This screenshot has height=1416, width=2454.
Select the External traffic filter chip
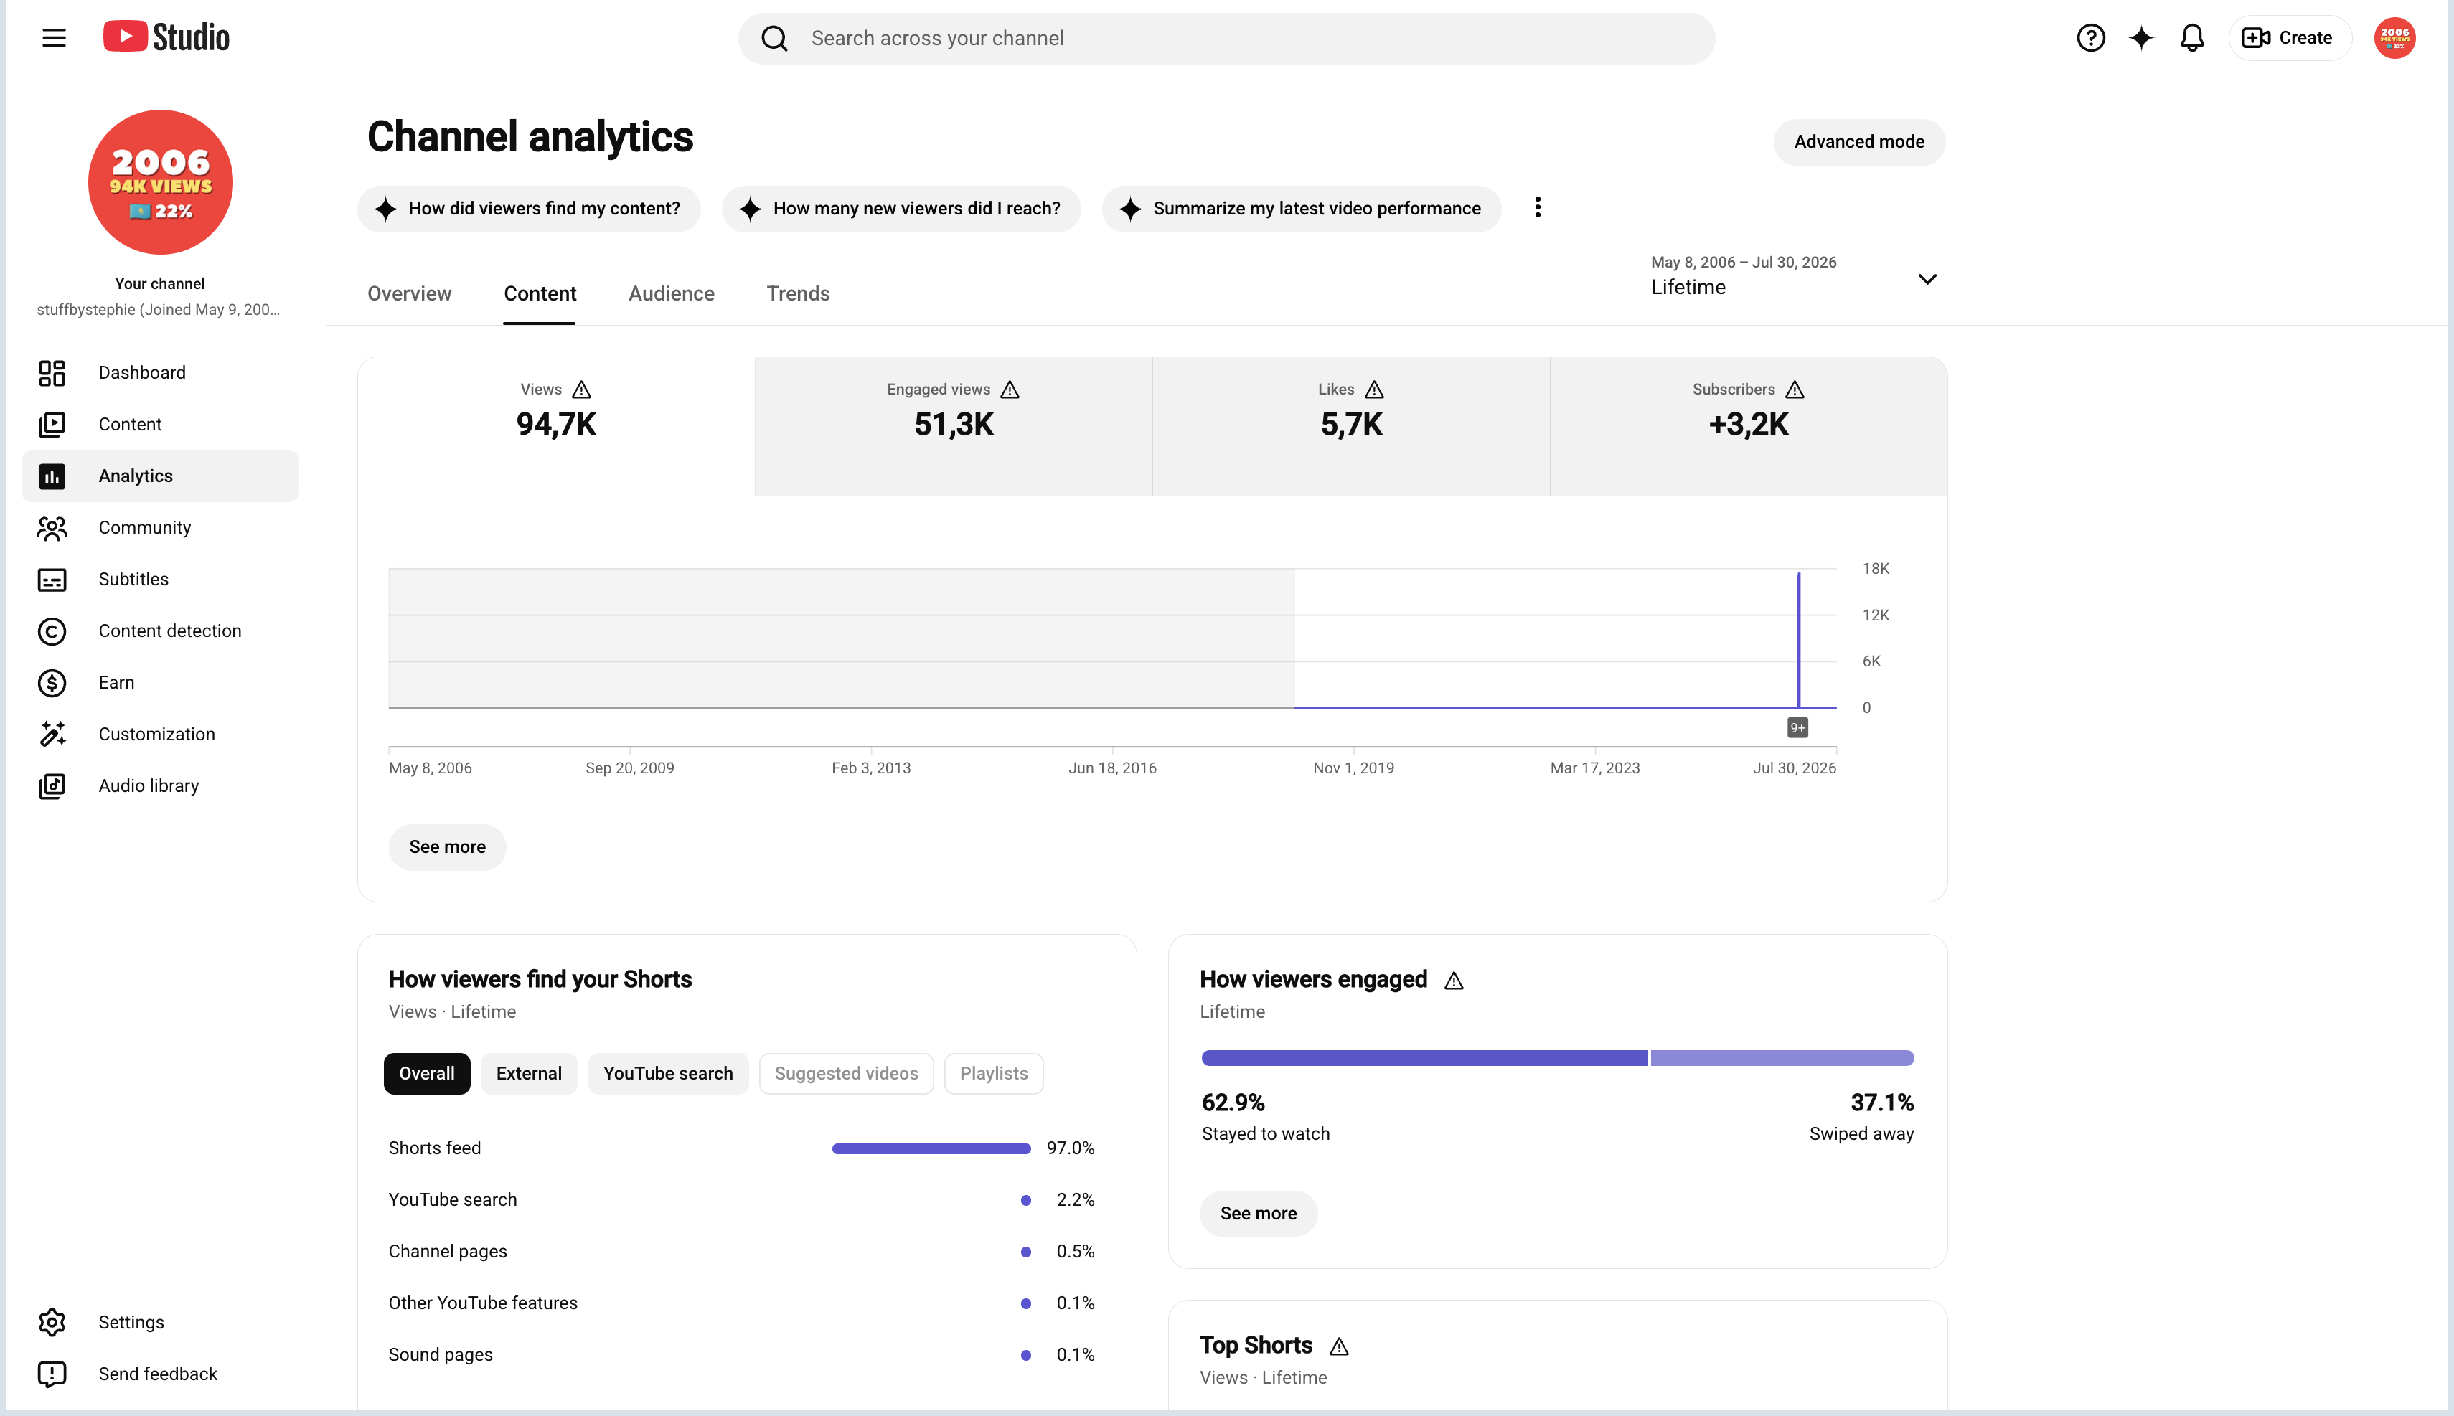pyautogui.click(x=528, y=1074)
